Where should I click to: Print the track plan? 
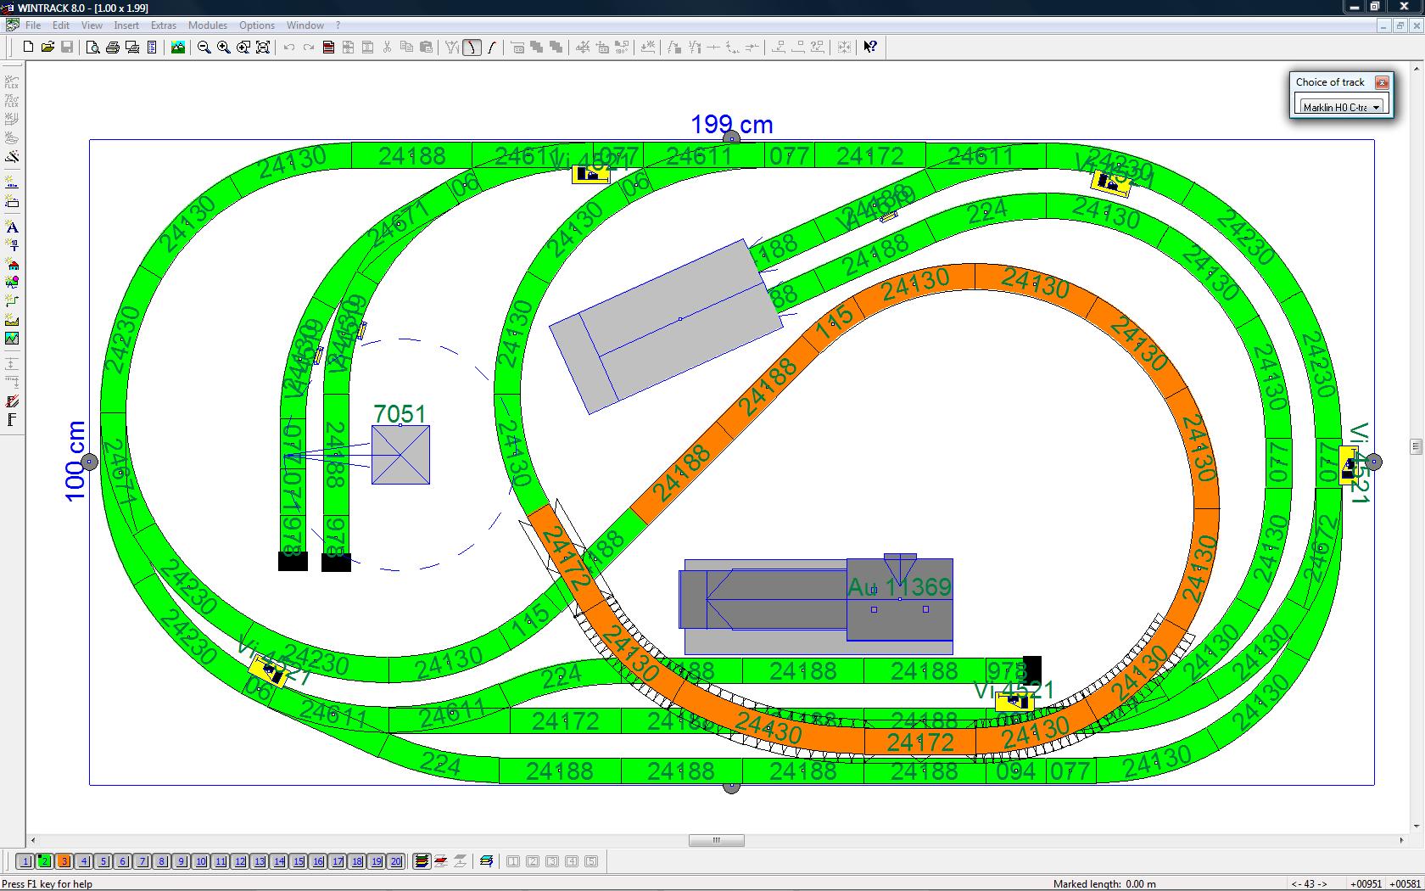pos(112,48)
